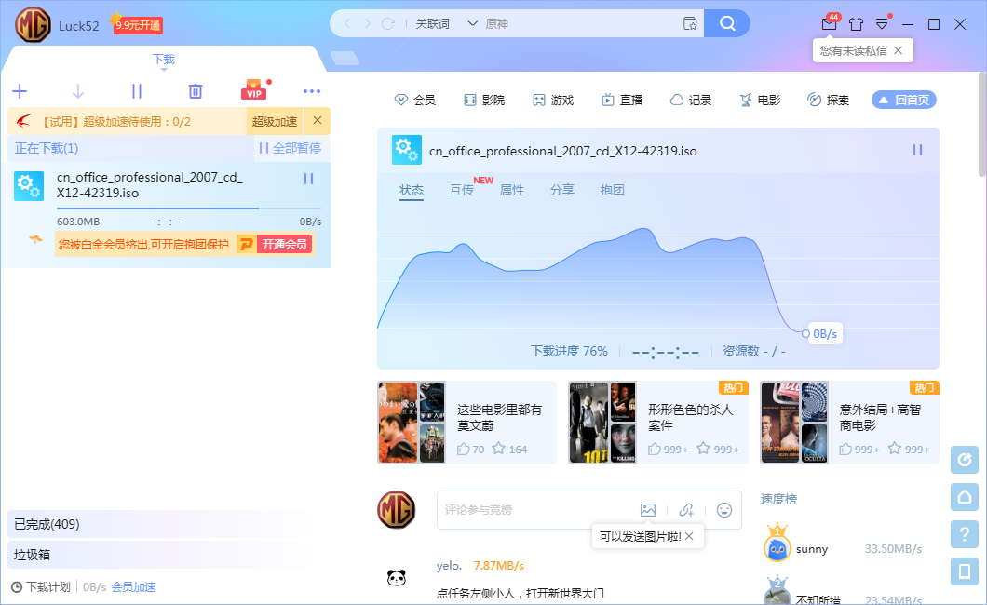Click the add link icon in the comment box
The width and height of the screenshot is (987, 605).
pyautogui.click(x=687, y=510)
